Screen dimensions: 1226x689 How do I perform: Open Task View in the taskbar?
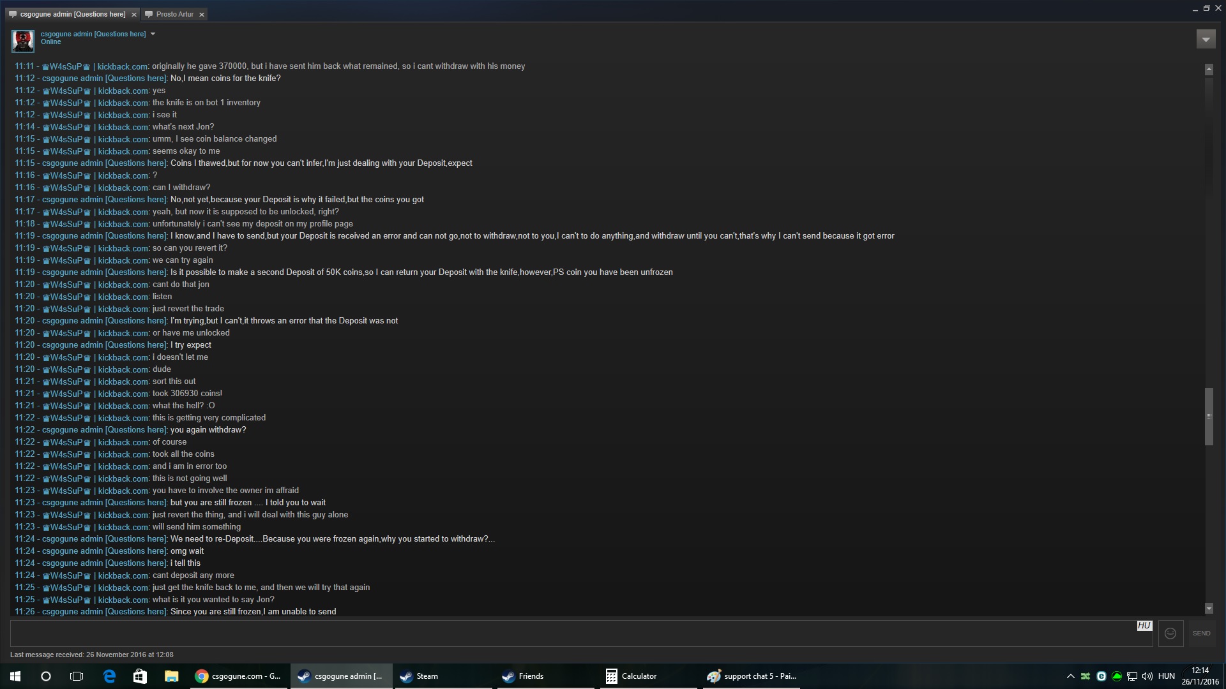77,676
